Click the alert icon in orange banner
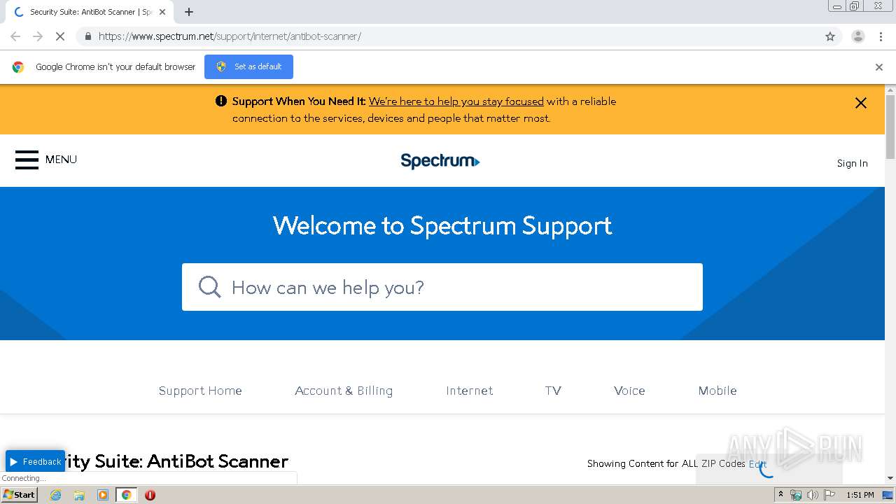Screen dimensions: 896x504 pos(221,101)
